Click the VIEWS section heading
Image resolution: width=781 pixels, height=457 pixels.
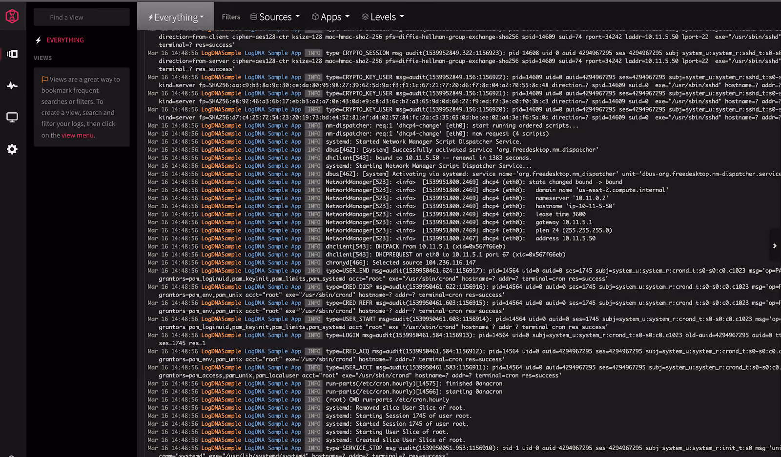point(42,58)
